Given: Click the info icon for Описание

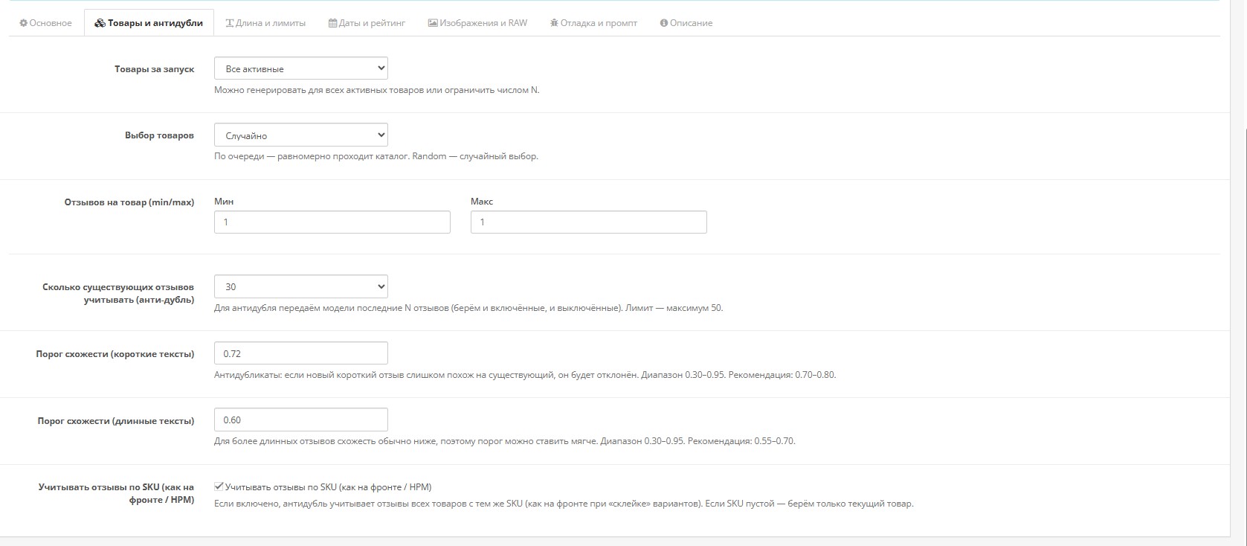Looking at the screenshot, I should (664, 23).
